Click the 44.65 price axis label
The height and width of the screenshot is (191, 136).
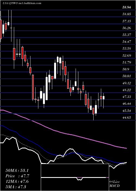(127, 118)
